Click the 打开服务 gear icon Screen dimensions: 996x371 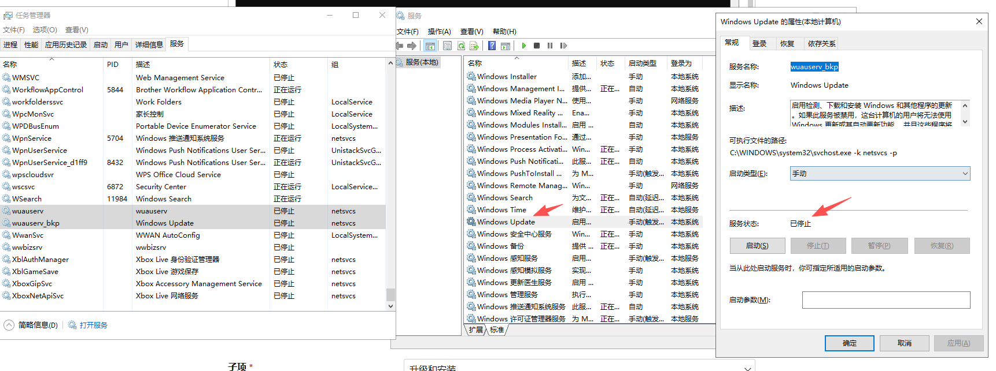pyautogui.click(x=72, y=325)
